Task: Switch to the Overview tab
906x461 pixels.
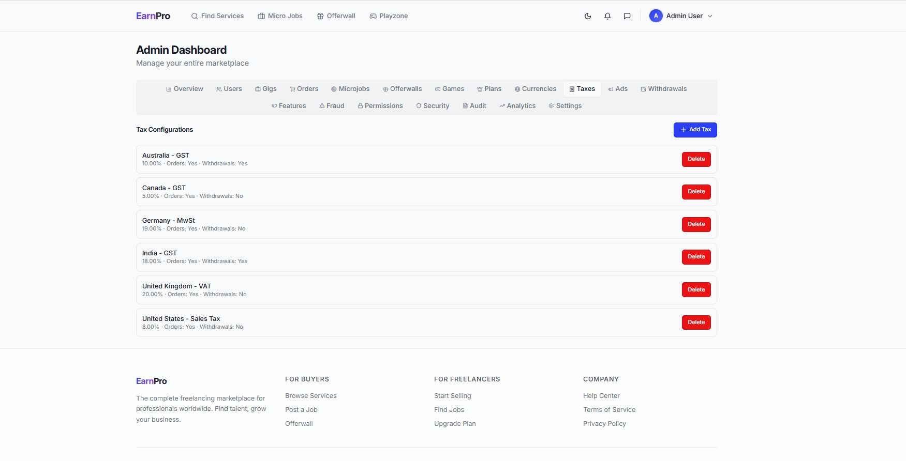Action: tap(185, 89)
